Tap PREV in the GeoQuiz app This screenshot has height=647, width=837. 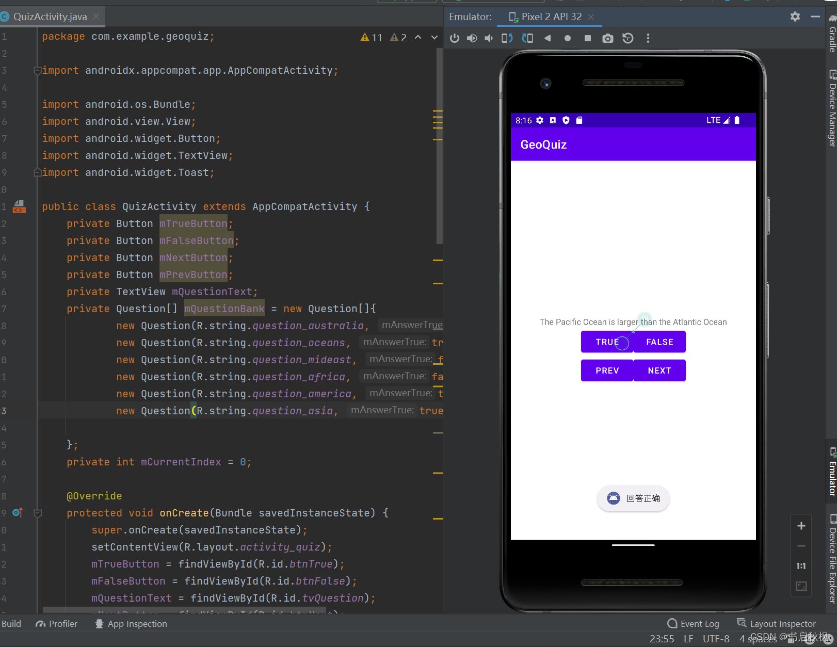click(x=607, y=370)
